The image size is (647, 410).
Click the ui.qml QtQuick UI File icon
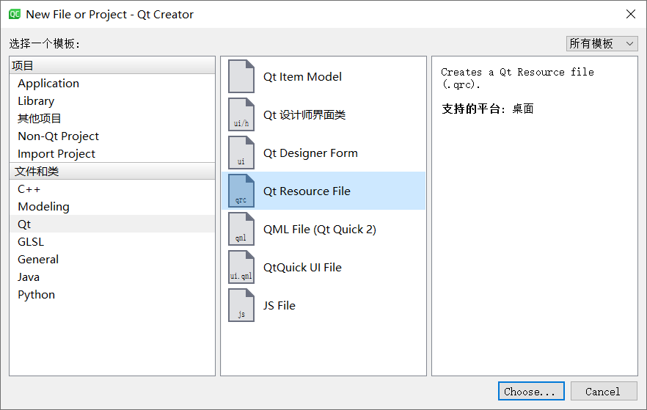click(x=241, y=267)
